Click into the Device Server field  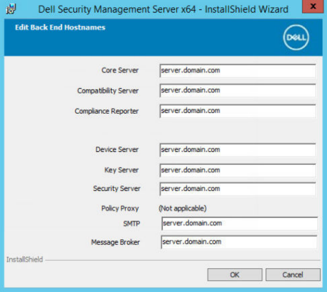click(x=238, y=150)
